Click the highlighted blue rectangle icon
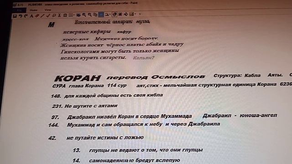The image size is (292, 164). [x=101, y=14]
